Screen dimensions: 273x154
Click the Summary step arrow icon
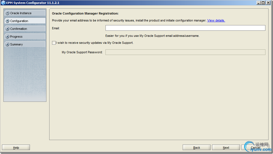pos(7,44)
